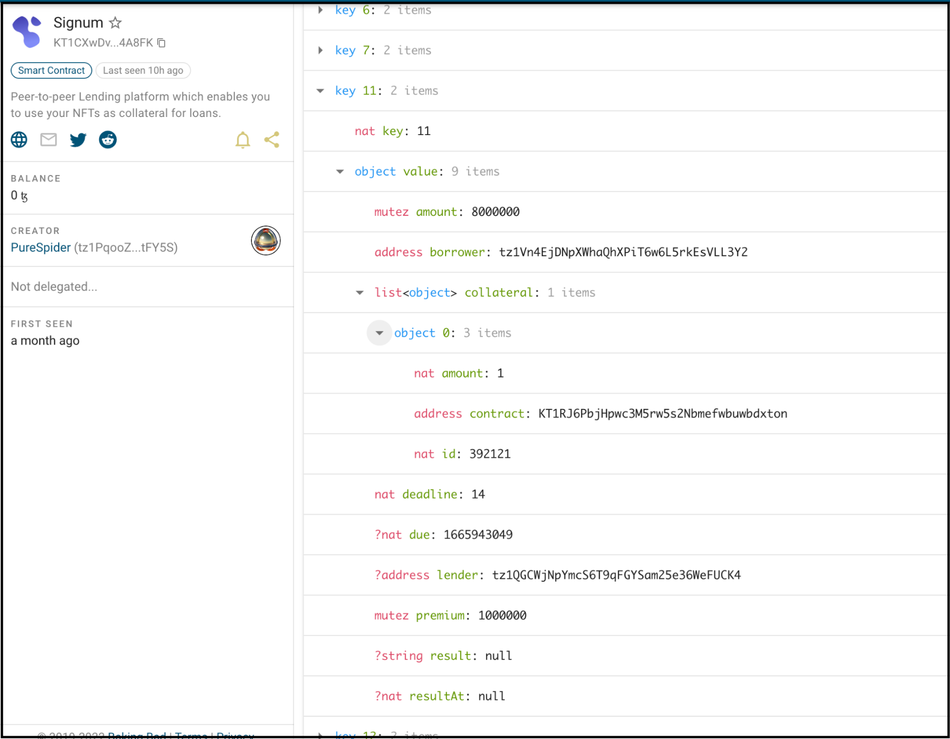Collapse the object 0 node
Screen dimensions: 950x739
click(379, 333)
